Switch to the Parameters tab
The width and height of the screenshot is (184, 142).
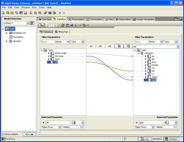(76, 19)
